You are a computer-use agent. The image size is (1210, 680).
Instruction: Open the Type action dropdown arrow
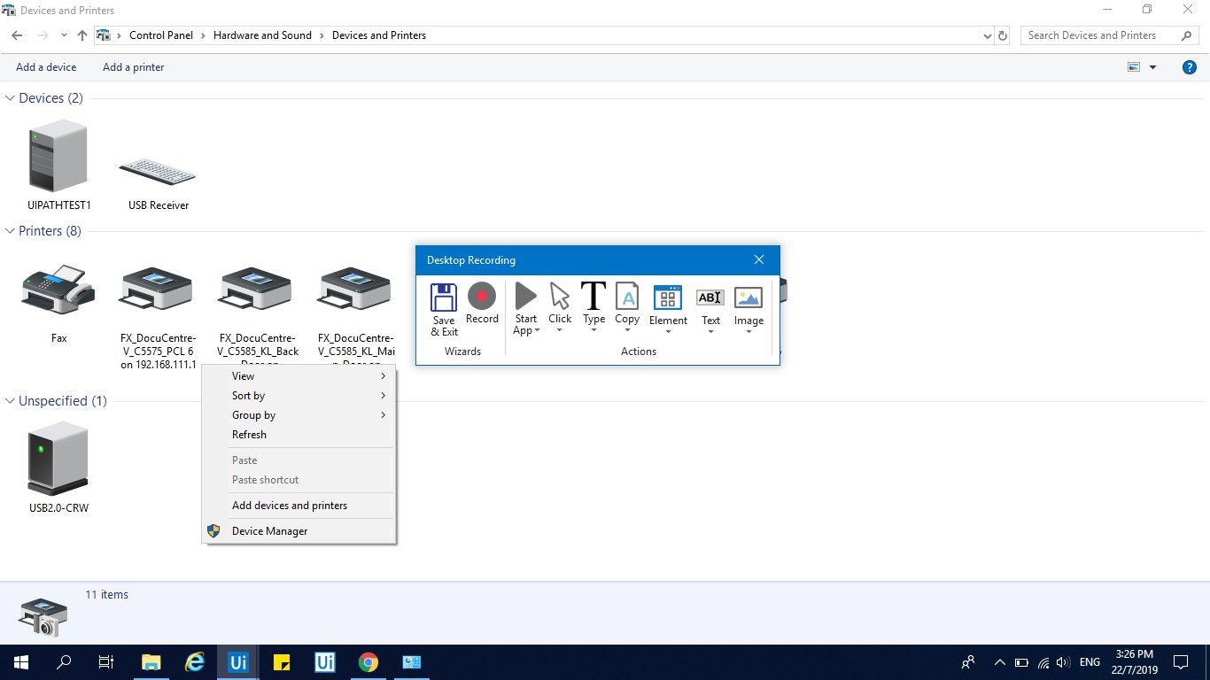pyautogui.click(x=593, y=331)
